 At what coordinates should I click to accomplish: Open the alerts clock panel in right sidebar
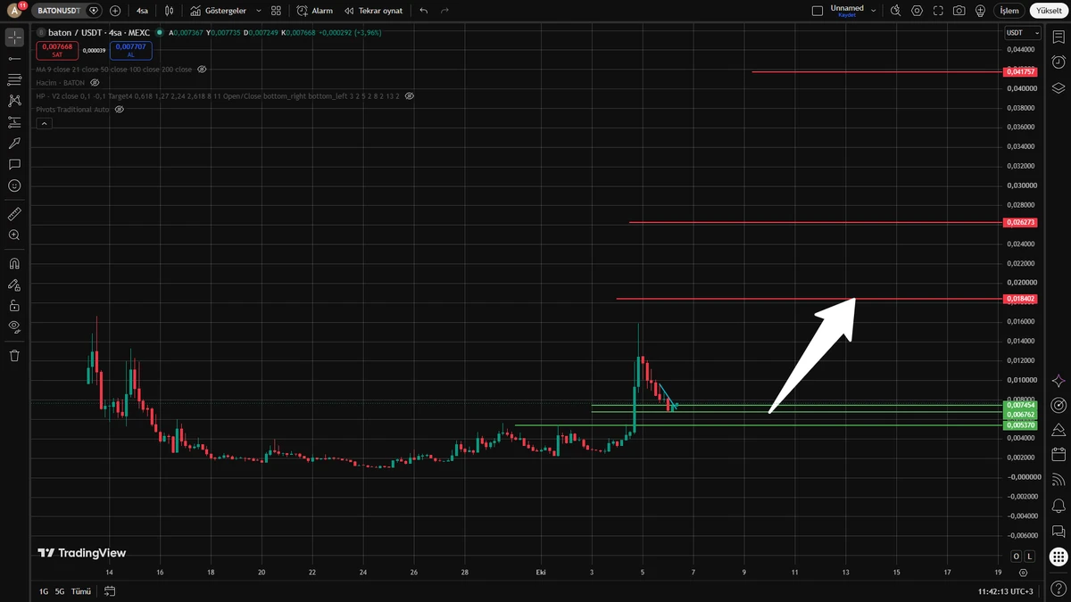coord(1059,62)
